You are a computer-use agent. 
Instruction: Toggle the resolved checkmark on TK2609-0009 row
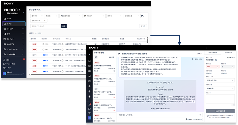click(44, 55)
